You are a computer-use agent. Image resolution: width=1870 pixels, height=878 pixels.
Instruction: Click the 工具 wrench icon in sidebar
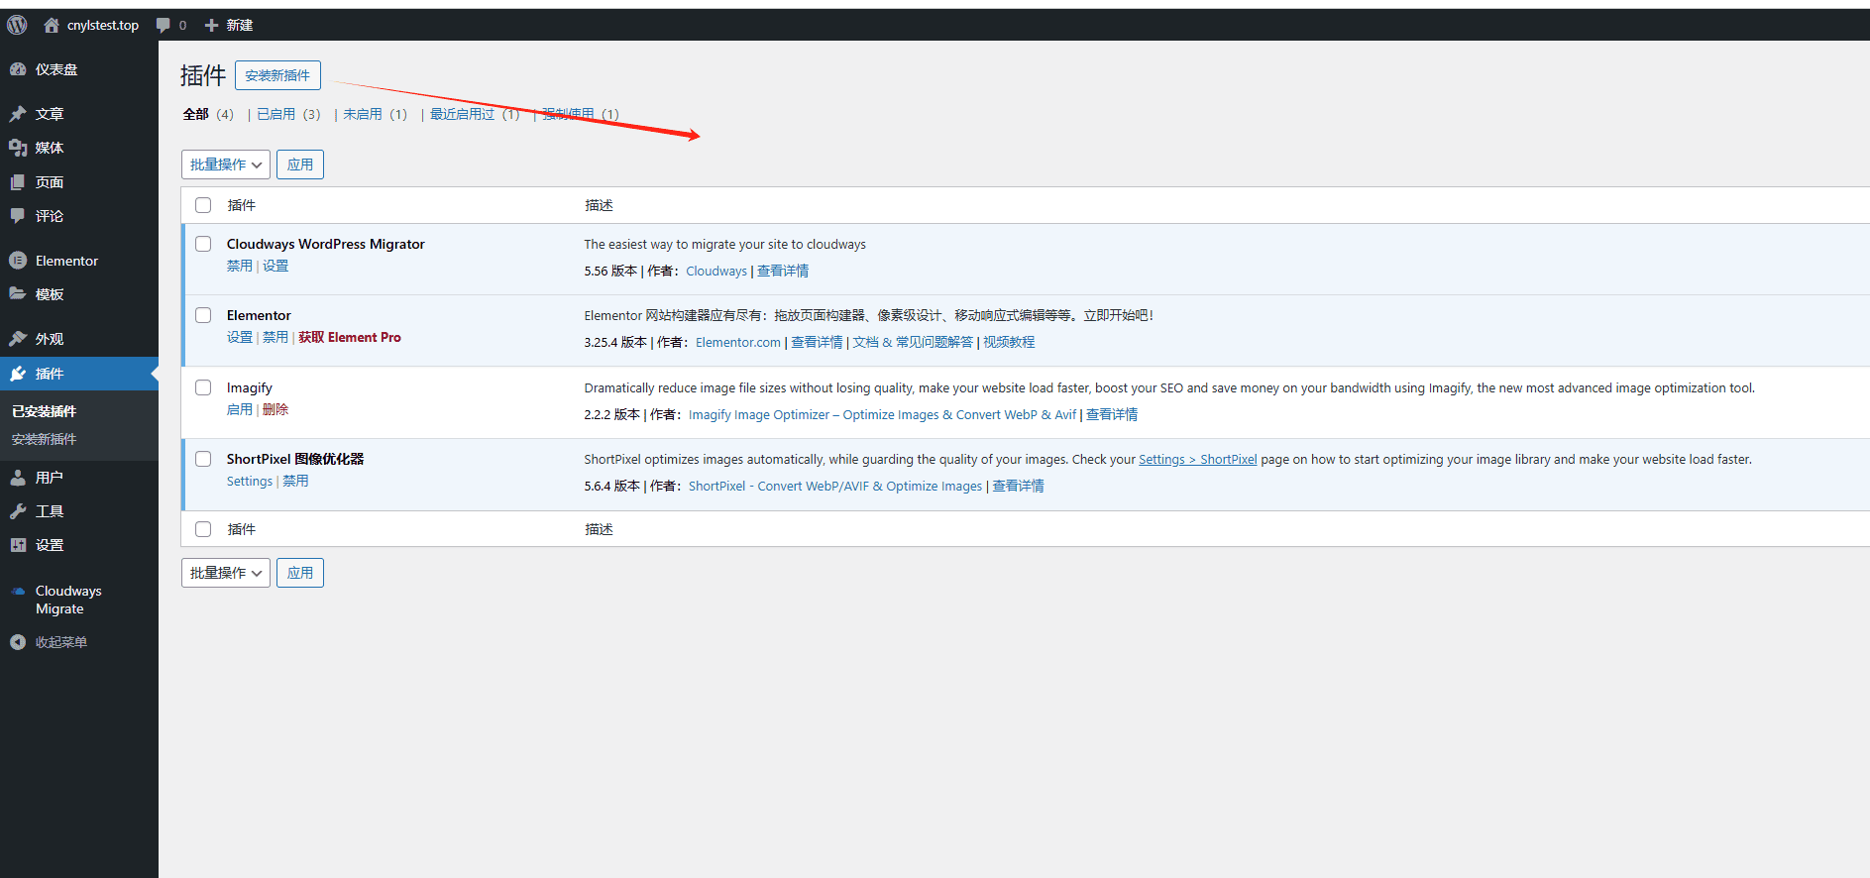18,511
